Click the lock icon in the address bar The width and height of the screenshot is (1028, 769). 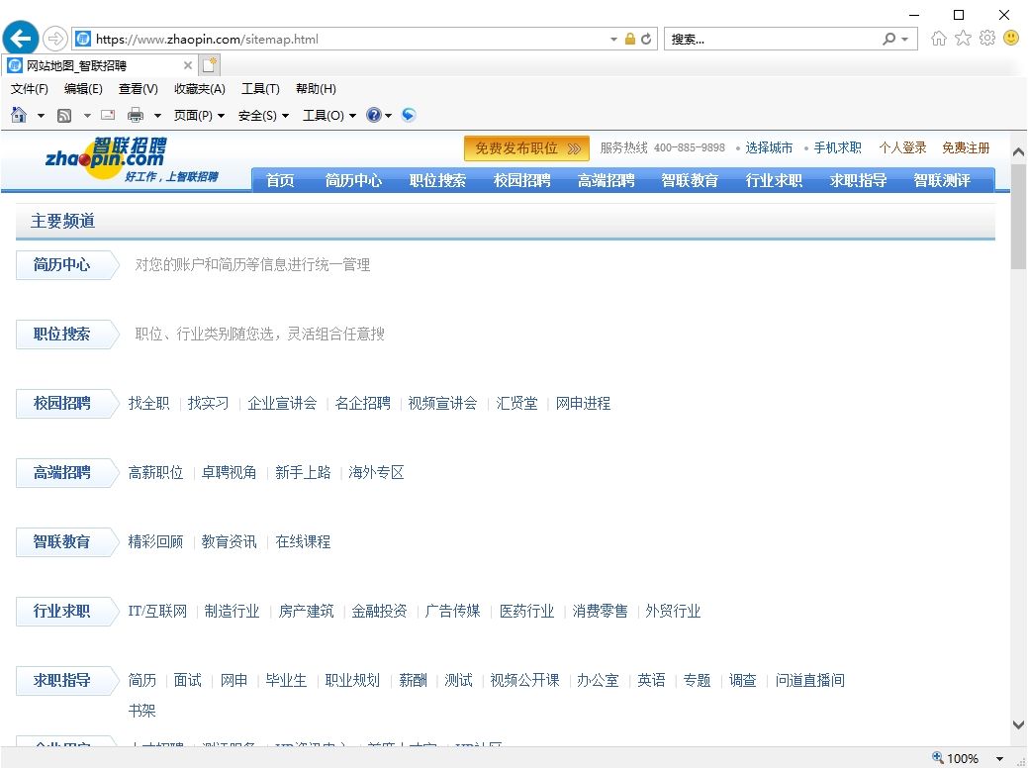pos(629,39)
